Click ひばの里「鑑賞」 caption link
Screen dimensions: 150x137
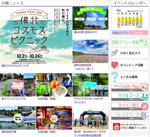coord(47,132)
